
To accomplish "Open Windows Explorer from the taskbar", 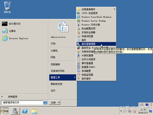I will click(x=34, y=111).
